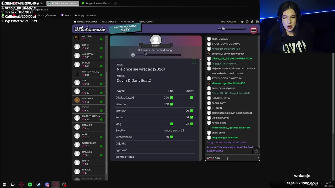Click wintershade_'s title checkmark in table

click(172, 137)
